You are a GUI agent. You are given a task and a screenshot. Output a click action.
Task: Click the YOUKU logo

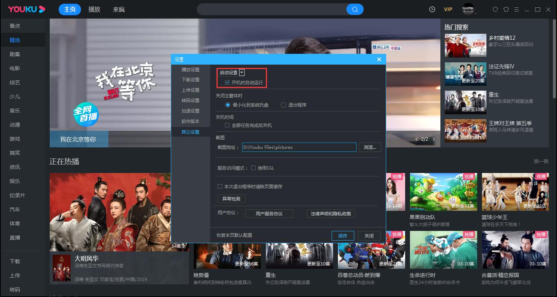[x=26, y=9]
